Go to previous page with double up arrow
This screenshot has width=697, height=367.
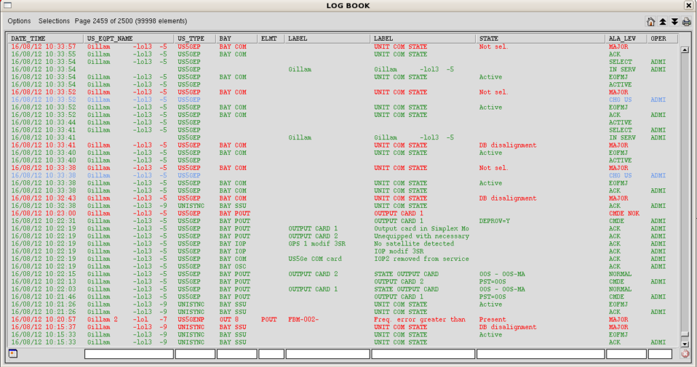coord(662,22)
